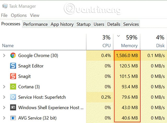Open the Options menu

pos(19,15)
